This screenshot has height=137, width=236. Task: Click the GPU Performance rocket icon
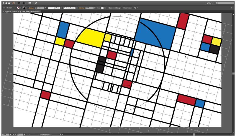36,3
